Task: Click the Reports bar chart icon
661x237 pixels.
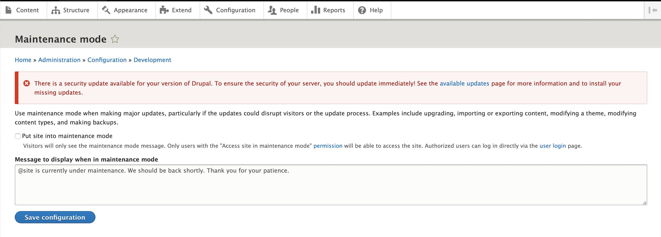Action: point(315,10)
